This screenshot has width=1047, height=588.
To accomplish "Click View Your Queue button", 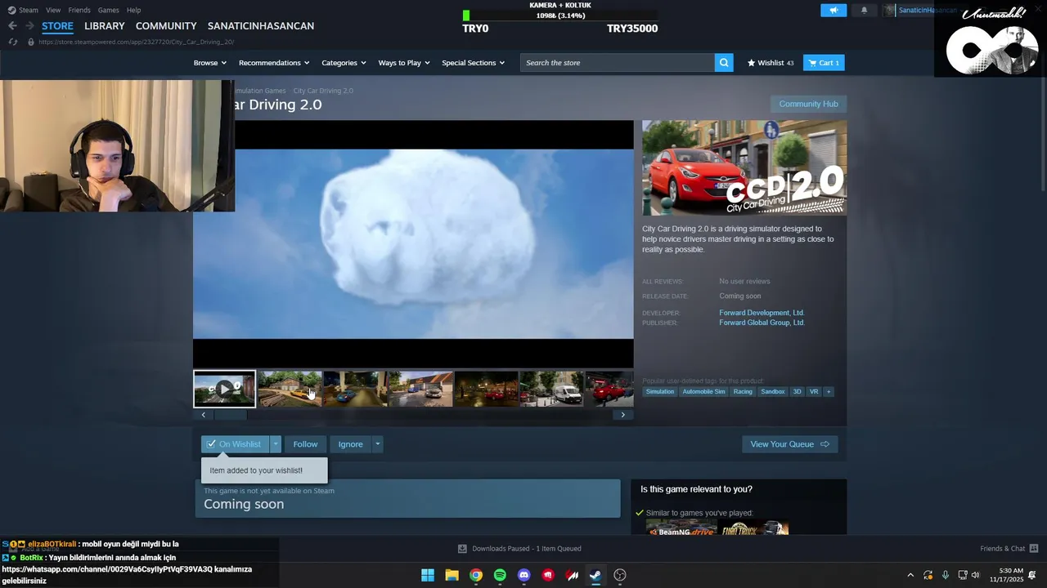I will point(789,444).
